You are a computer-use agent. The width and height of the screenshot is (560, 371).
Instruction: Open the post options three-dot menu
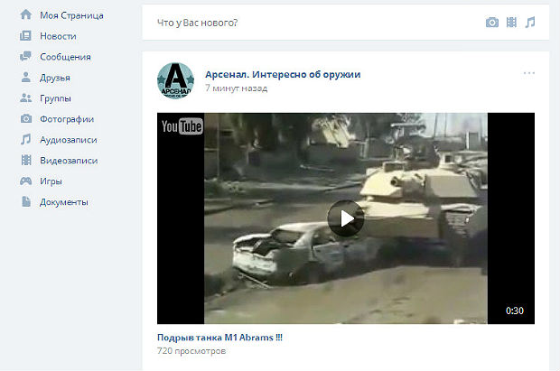pos(528,73)
